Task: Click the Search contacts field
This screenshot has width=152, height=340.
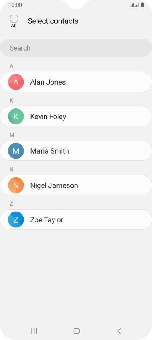Action: tap(76, 48)
